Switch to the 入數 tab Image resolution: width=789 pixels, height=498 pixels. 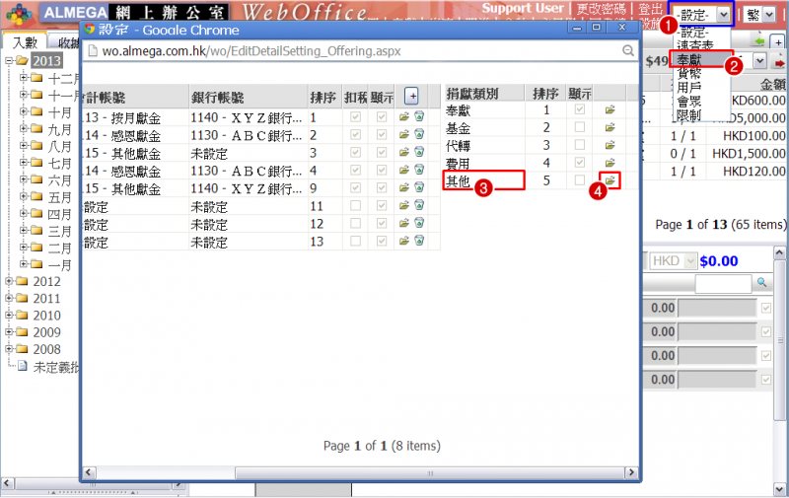click(25, 41)
